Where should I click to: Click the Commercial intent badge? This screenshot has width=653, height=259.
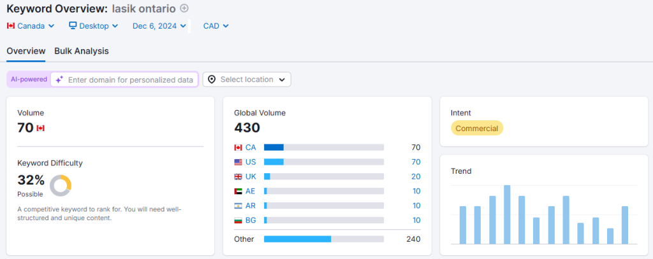(x=476, y=128)
